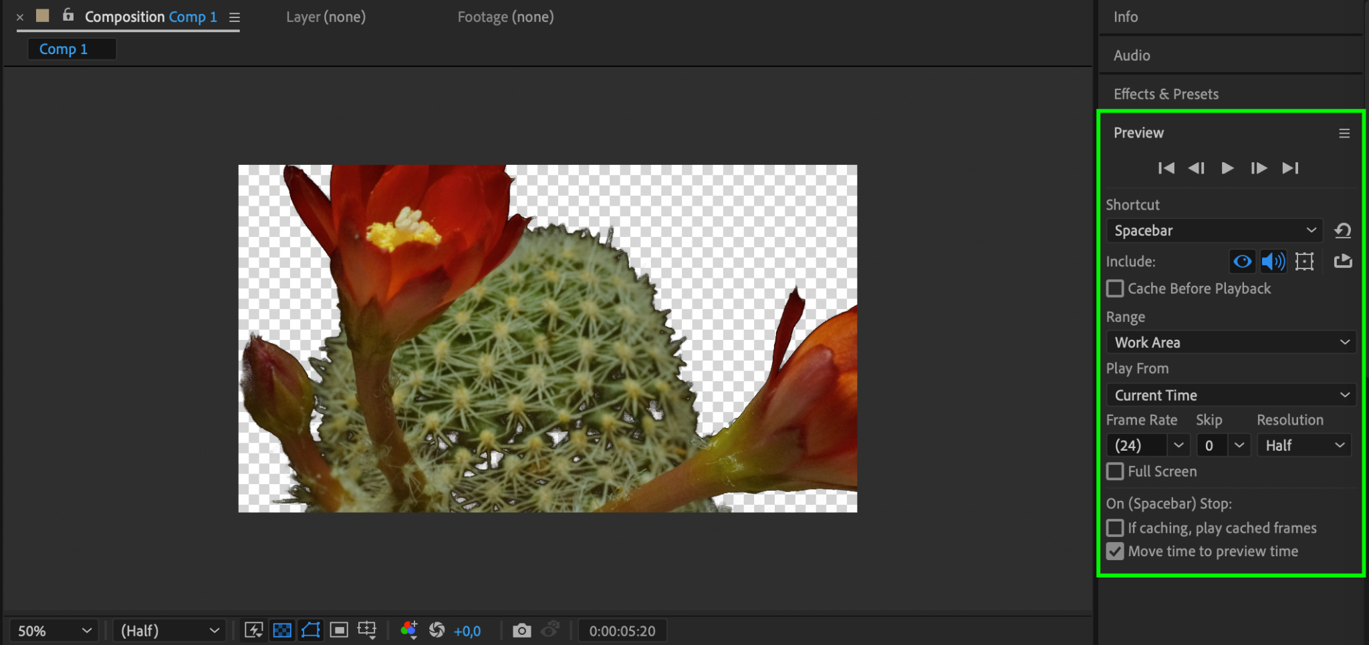This screenshot has width=1369, height=645.
Task: Toggle mask and shape path visibility
Action: tap(311, 630)
